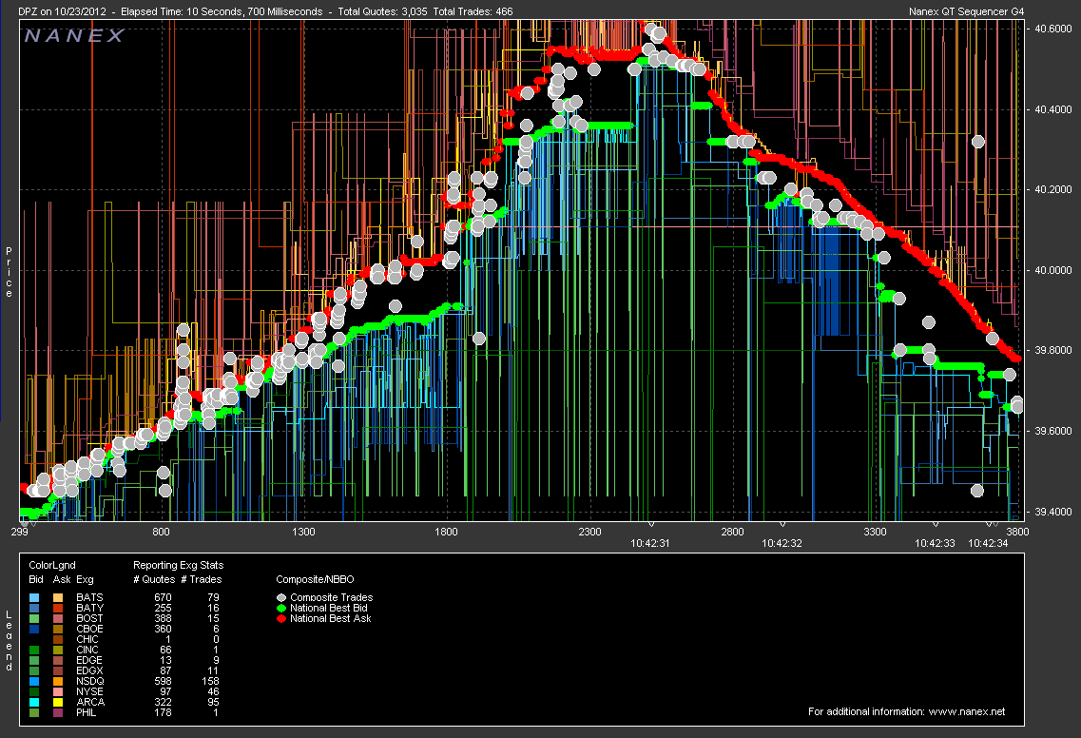The width and height of the screenshot is (1081, 738).
Task: Click the BOST bid color swatch
Action: (34, 618)
